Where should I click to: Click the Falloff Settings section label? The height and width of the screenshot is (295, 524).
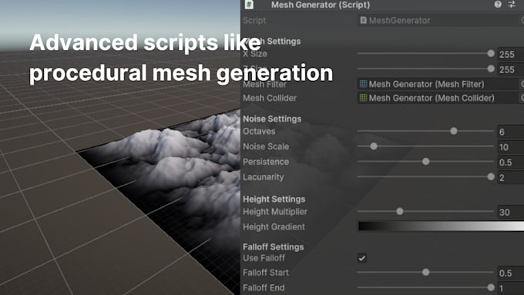274,247
